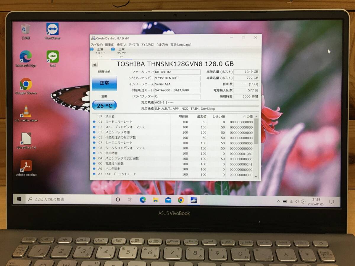
Task: Open File Explorer from the taskbar
Action: [156, 200]
